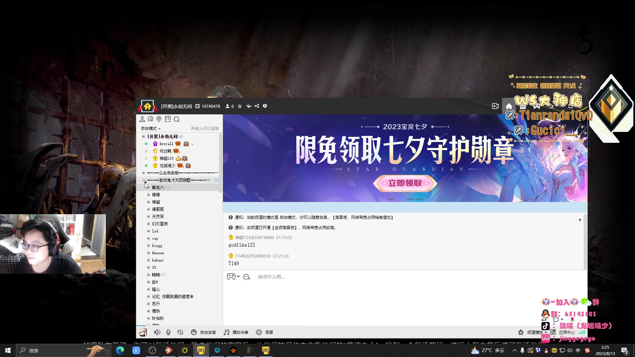
Task: Open the 频道模板 channel template menu
Action: click(531, 332)
